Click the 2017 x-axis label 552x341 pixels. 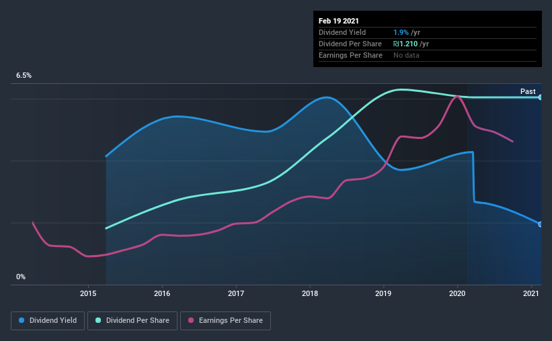click(x=236, y=293)
